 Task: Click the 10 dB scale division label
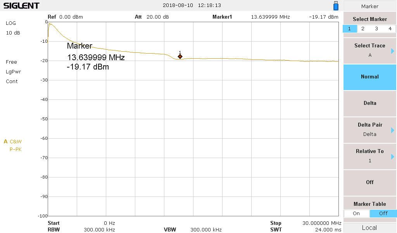click(13, 33)
